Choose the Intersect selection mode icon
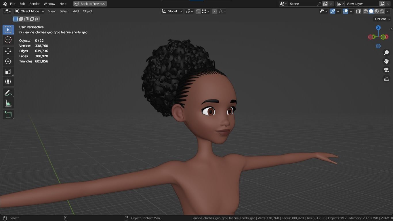Image resolution: width=393 pixels, height=221 pixels. [37, 19]
